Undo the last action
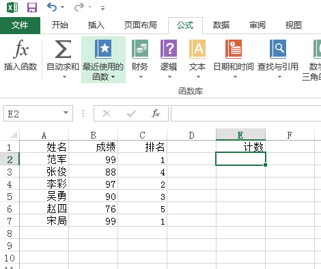Image resolution: width=321 pixels, height=269 pixels. click(52, 8)
